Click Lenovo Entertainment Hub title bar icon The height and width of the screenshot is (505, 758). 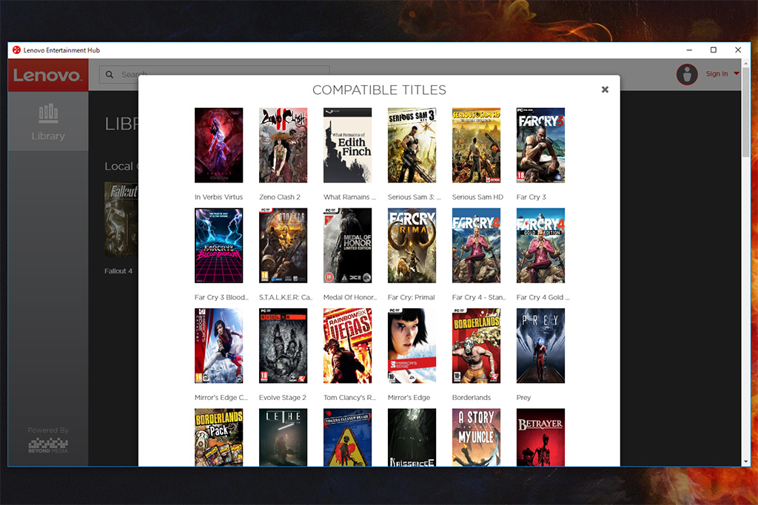16,50
